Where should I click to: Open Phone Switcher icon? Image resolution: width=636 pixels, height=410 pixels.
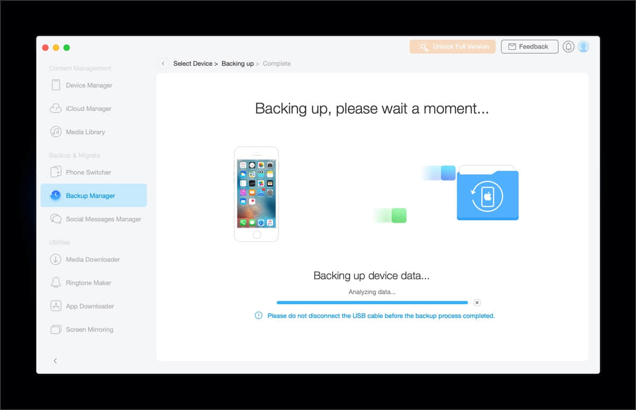[56, 172]
